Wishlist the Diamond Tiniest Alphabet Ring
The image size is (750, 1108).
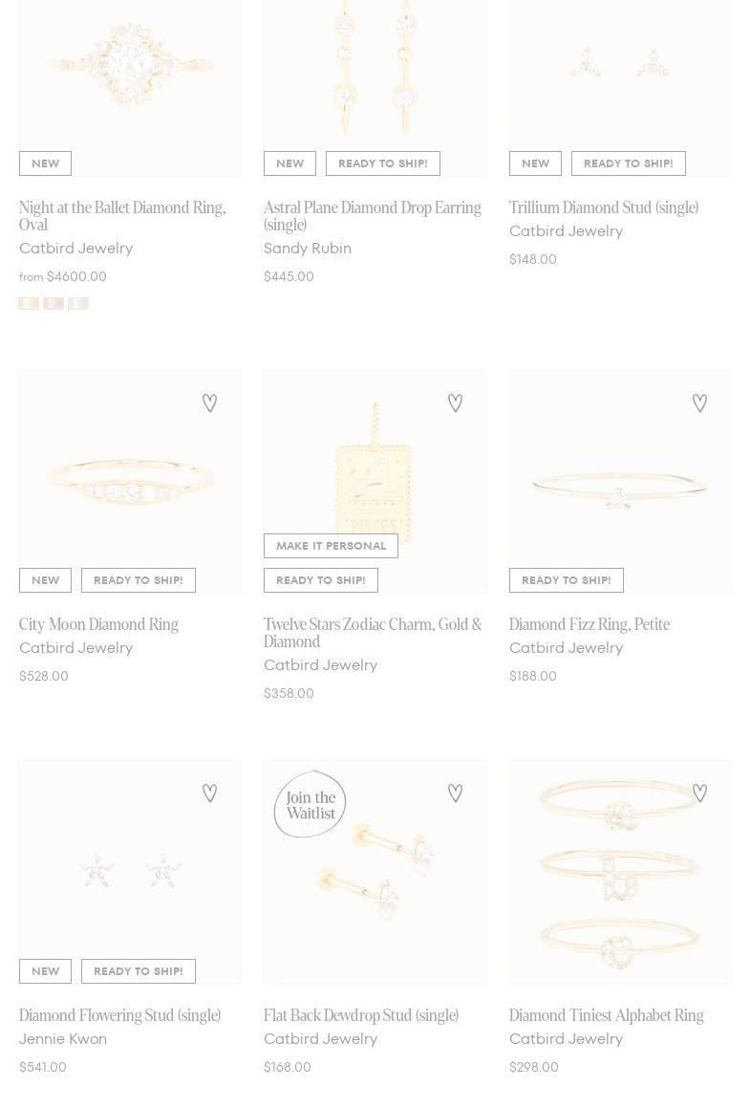699,793
